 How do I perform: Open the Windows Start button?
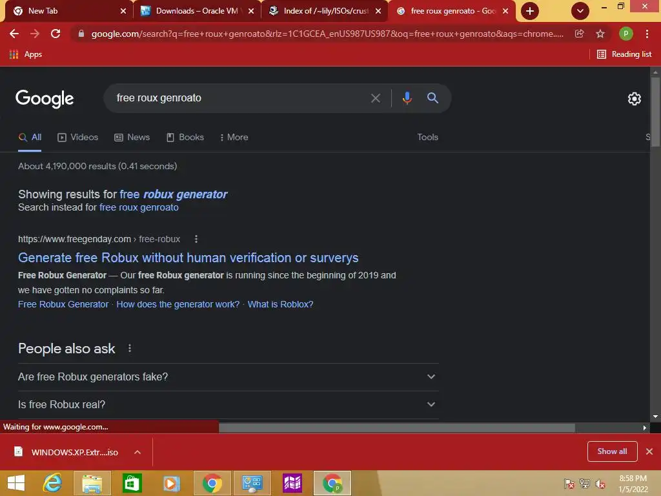click(16, 483)
